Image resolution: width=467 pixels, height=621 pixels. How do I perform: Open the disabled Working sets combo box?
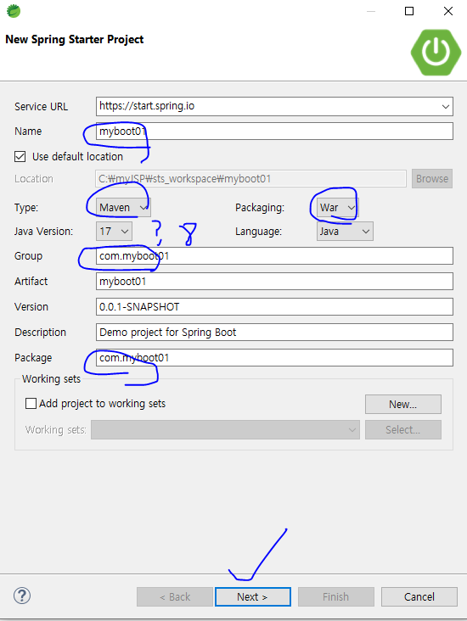point(225,430)
